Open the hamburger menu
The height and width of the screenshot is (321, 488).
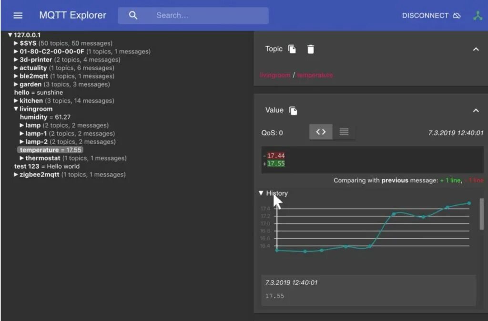click(x=18, y=15)
